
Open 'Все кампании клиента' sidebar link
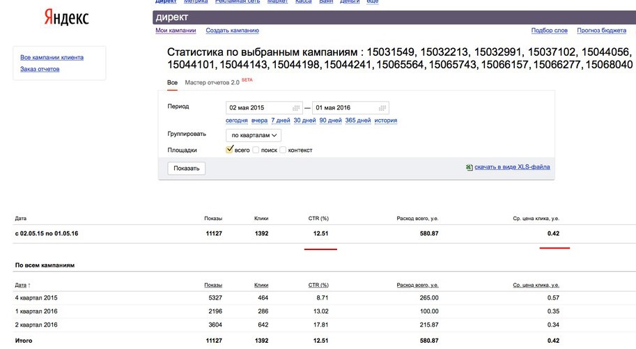52,58
